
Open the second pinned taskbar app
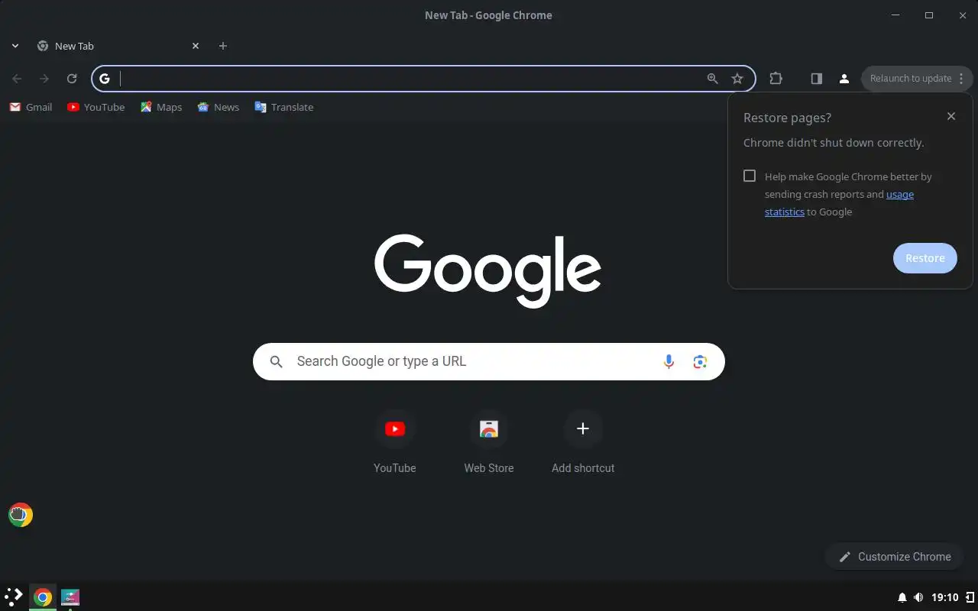point(70,597)
